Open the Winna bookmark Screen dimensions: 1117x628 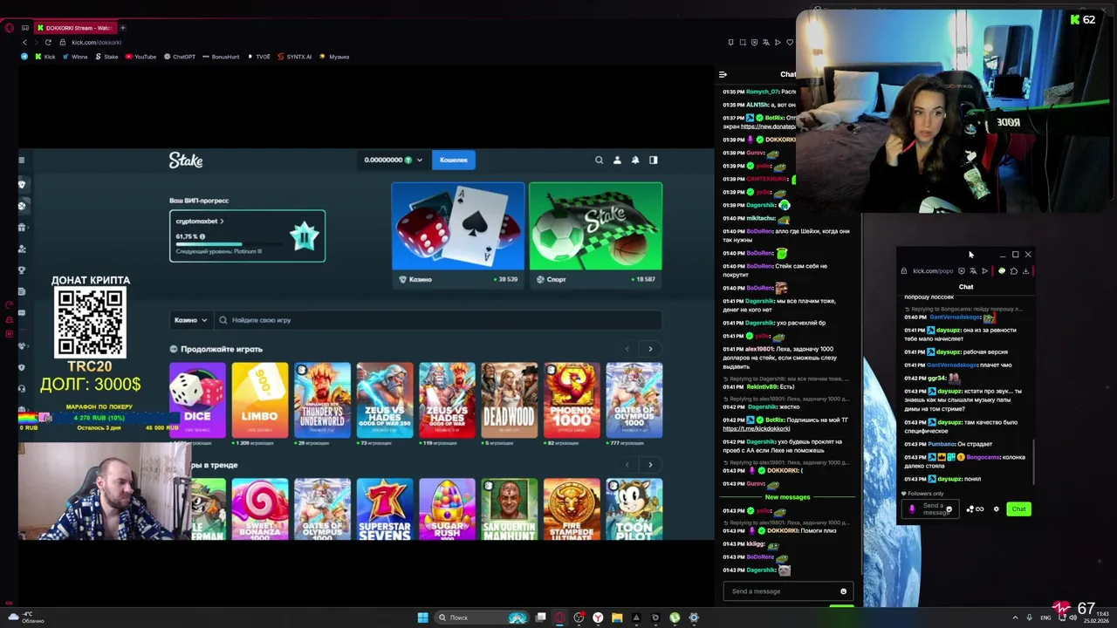[x=75, y=57]
